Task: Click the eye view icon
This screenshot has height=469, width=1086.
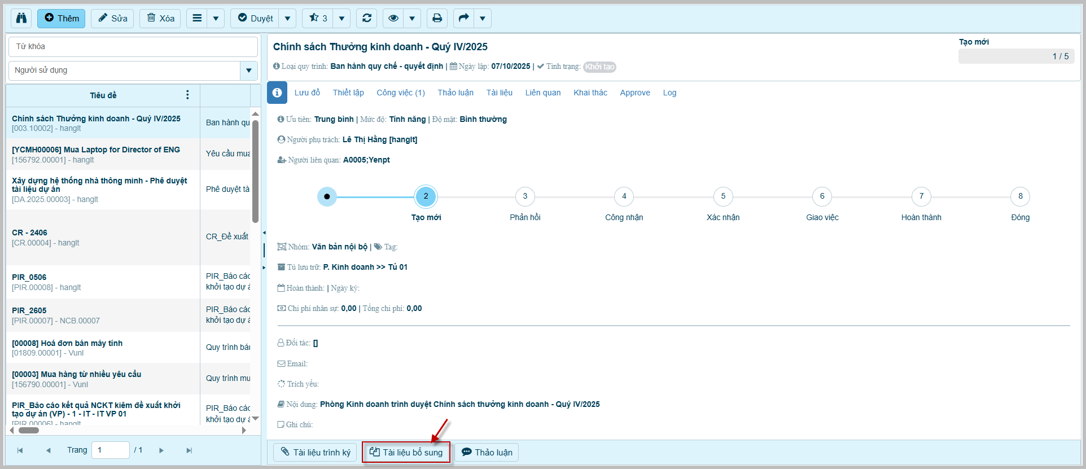Action: pyautogui.click(x=393, y=18)
